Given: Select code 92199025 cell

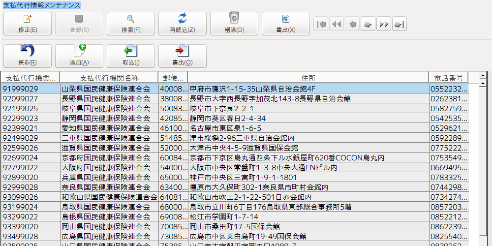Looking at the screenshot, I should 31,109.
